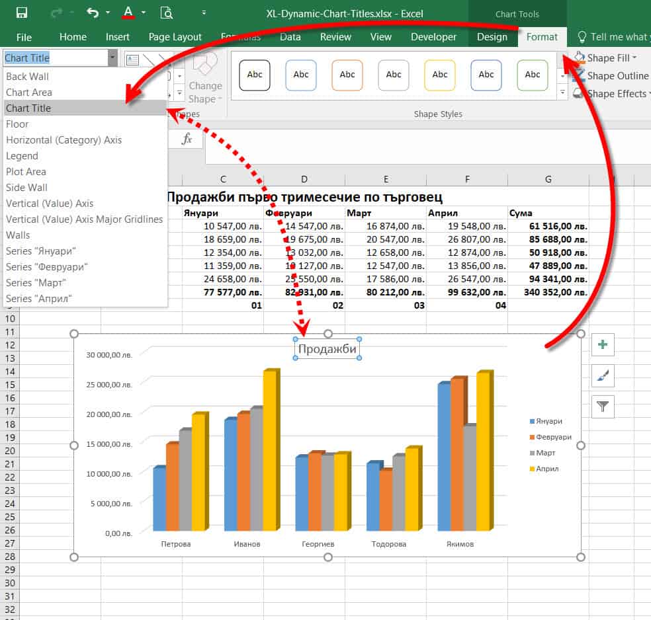651x620 pixels.
Task: Select column G header
Action: (548, 179)
